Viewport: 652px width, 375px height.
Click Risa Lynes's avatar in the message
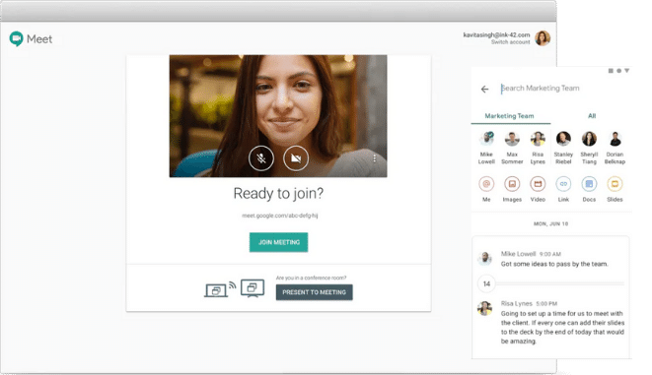click(484, 308)
